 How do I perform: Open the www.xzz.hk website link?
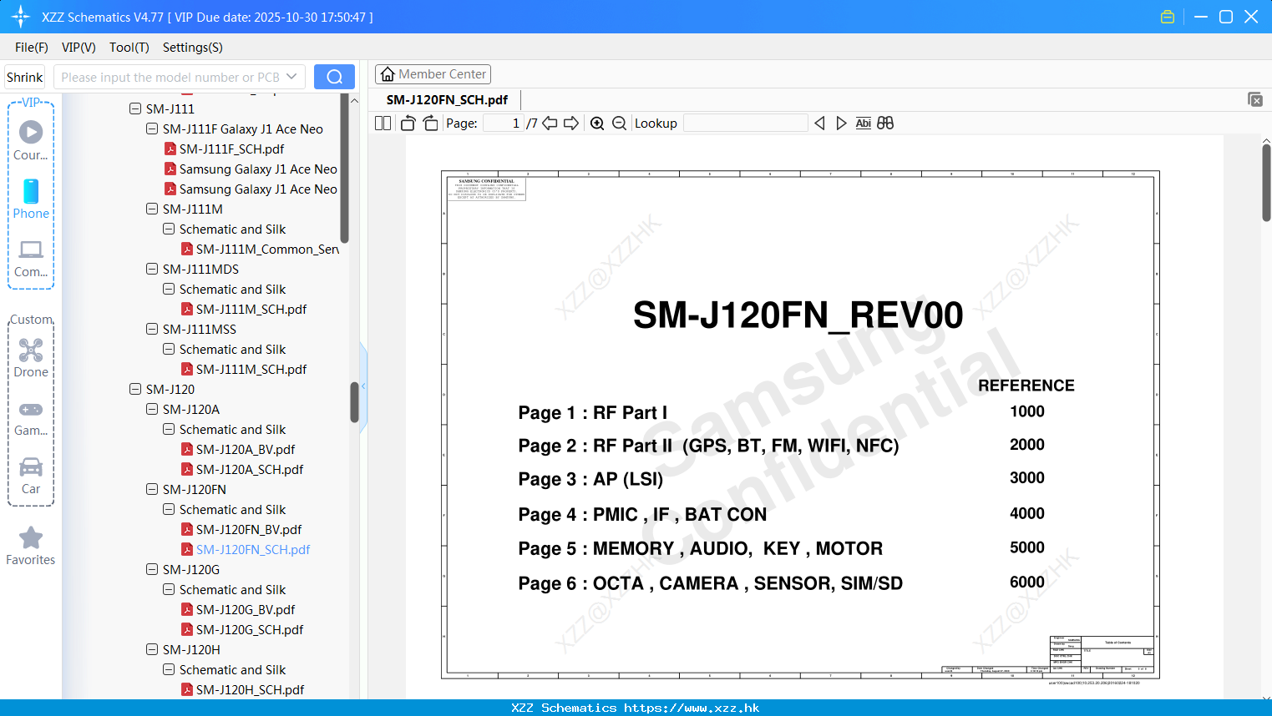point(692,708)
